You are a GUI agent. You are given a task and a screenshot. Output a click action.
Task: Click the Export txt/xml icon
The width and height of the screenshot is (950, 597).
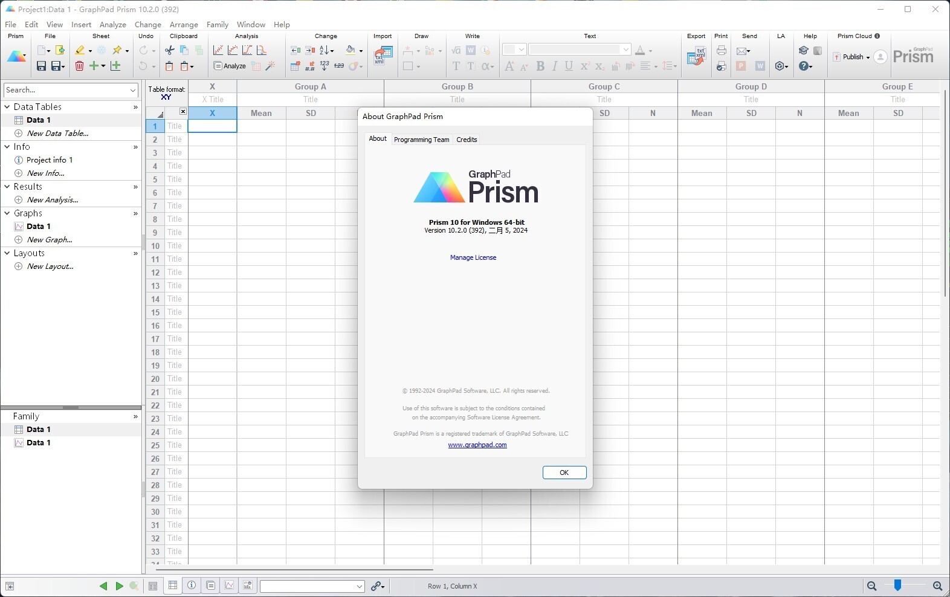(696, 56)
